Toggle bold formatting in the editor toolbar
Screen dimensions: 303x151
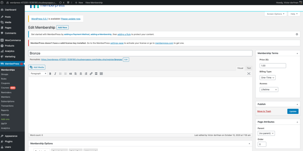50,73
